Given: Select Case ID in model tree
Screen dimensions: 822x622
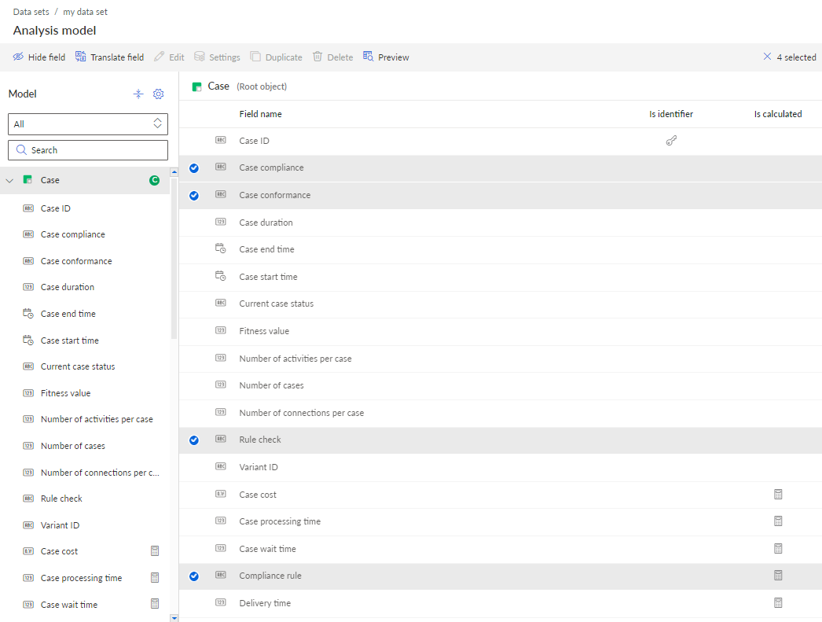Looking at the screenshot, I should 55,208.
